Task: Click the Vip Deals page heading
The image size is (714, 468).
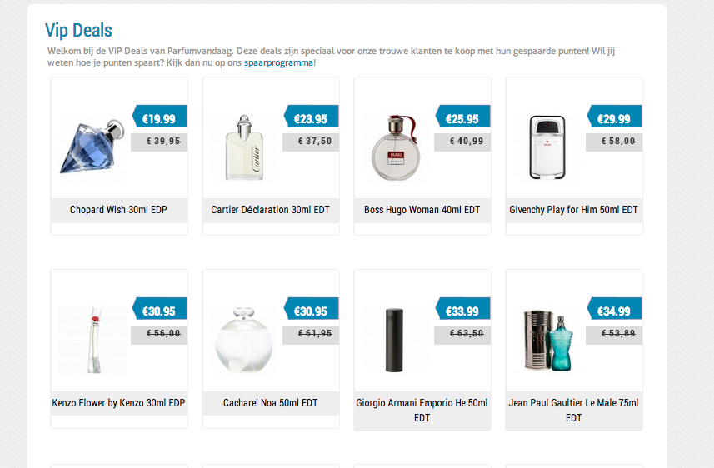Action: pos(78,31)
